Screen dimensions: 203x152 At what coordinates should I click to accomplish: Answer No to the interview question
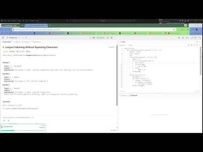[x=9, y=121]
